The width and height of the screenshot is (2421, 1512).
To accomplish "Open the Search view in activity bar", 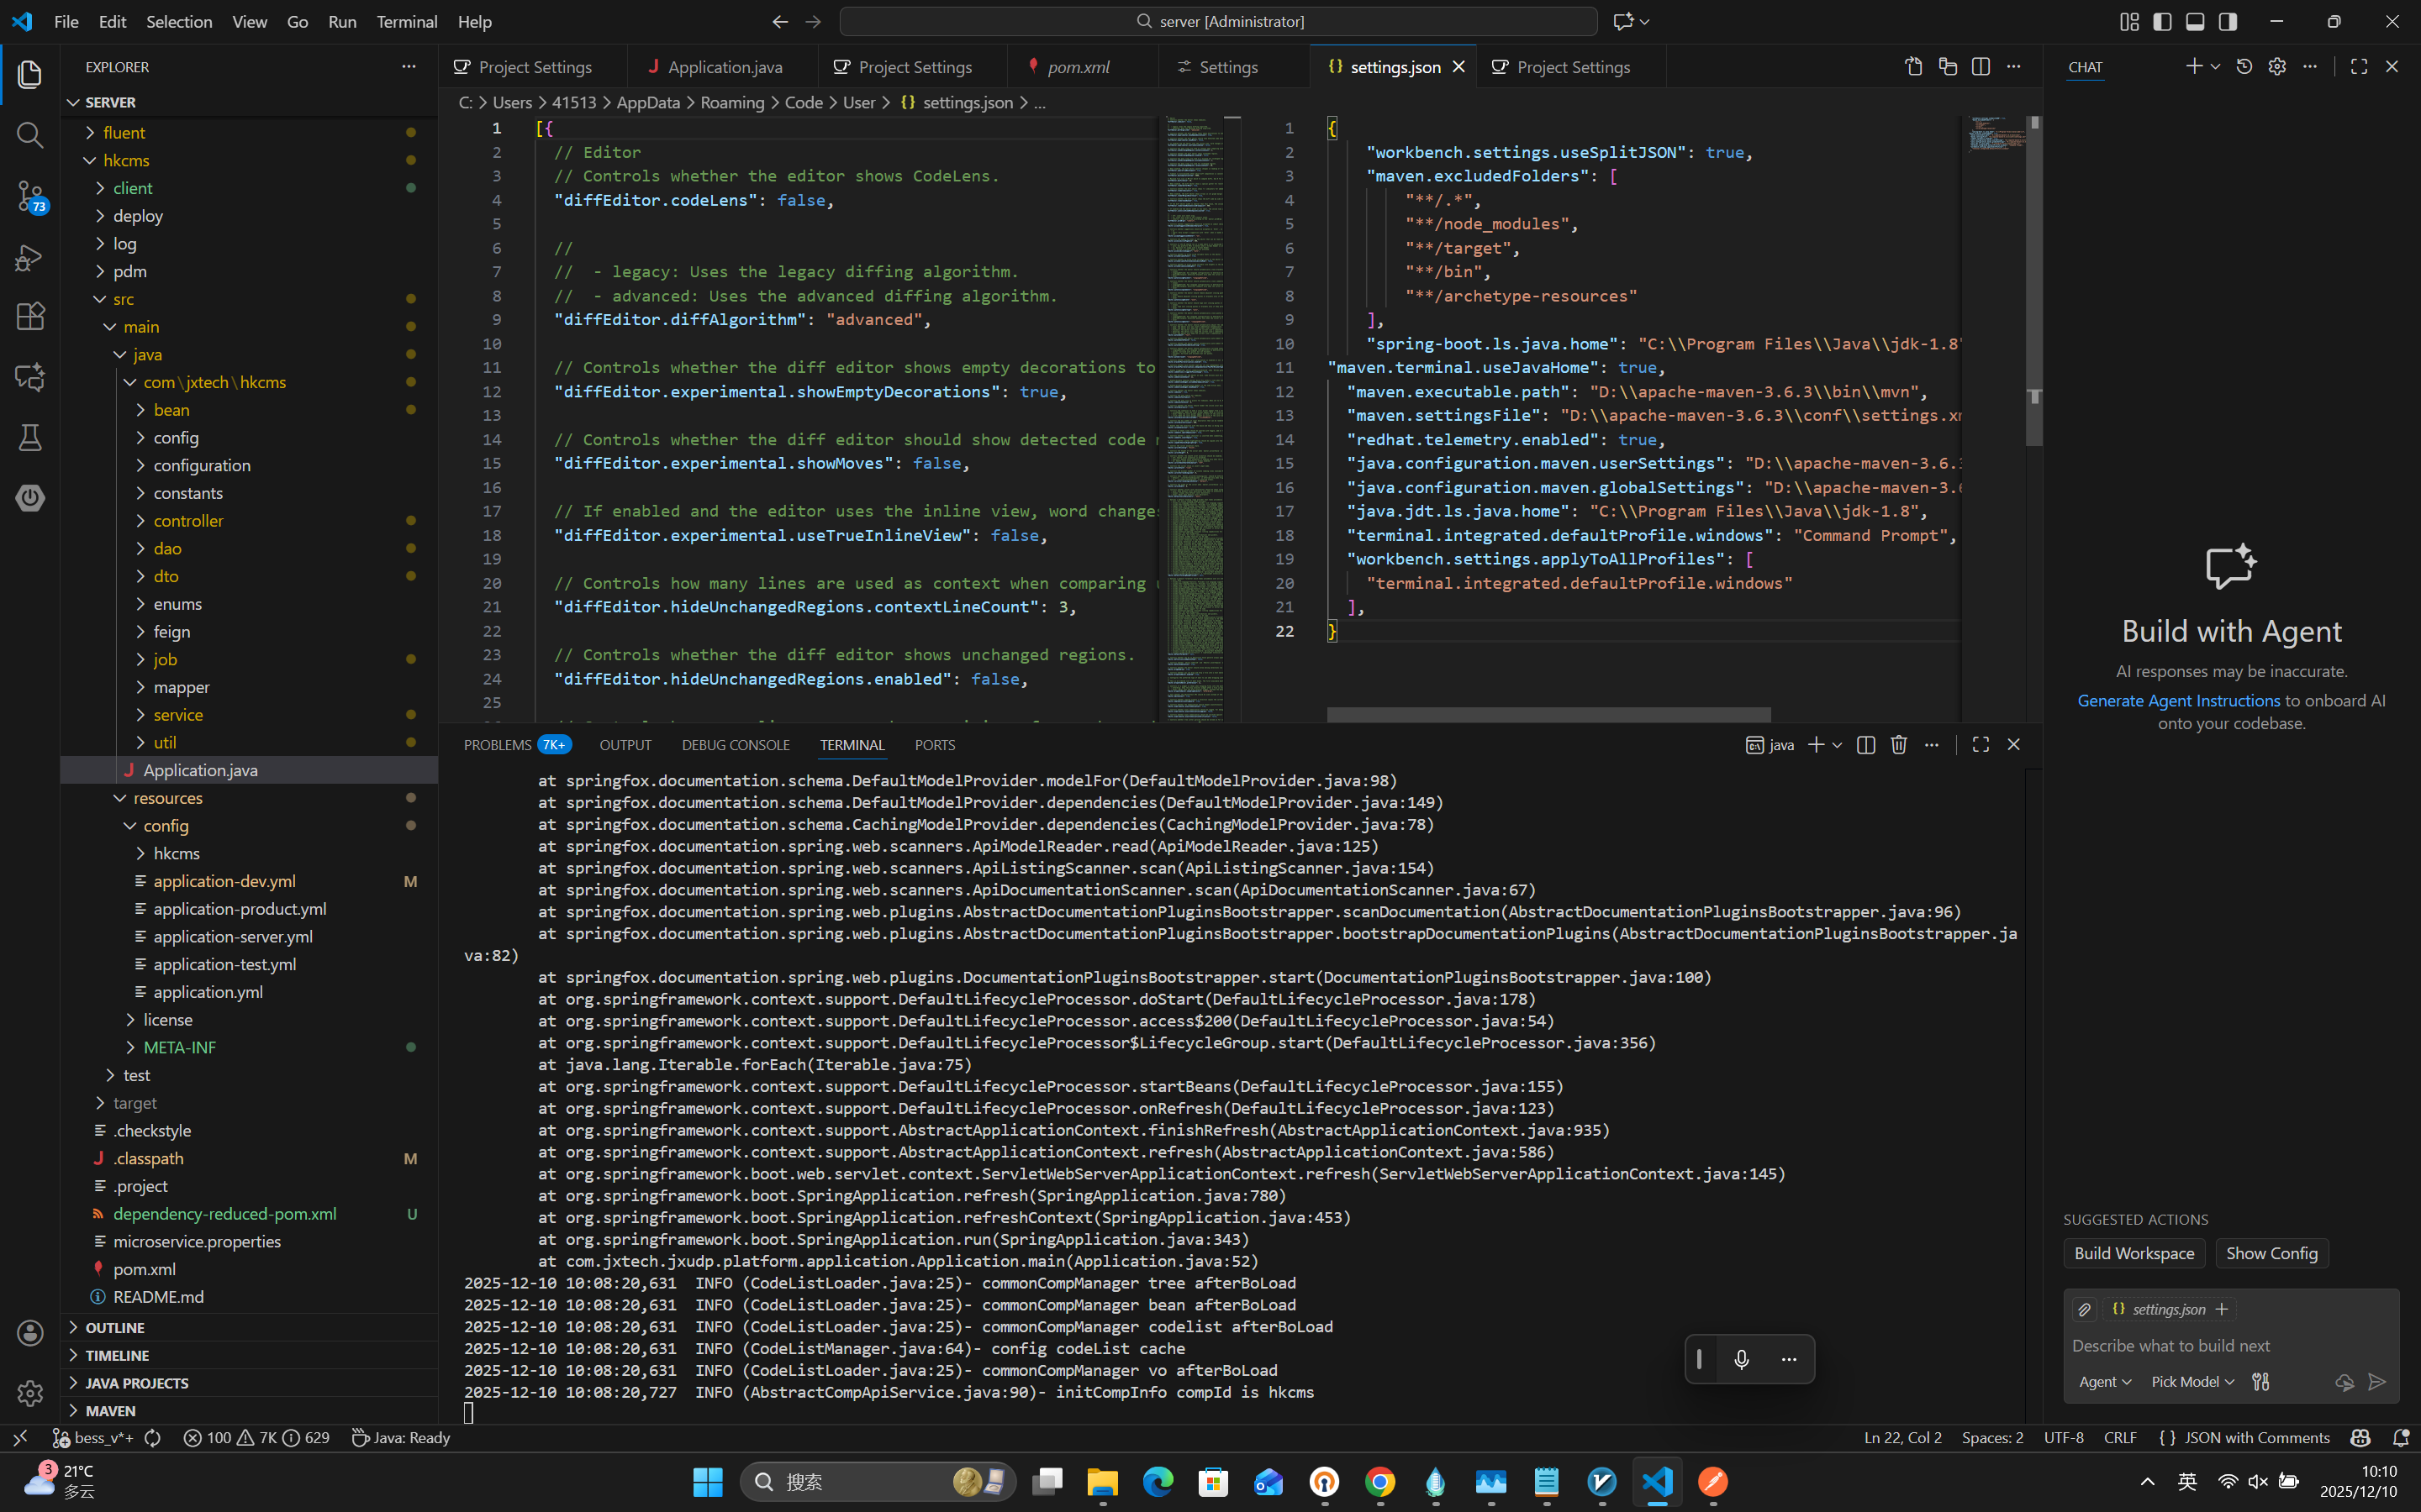I will (30, 135).
